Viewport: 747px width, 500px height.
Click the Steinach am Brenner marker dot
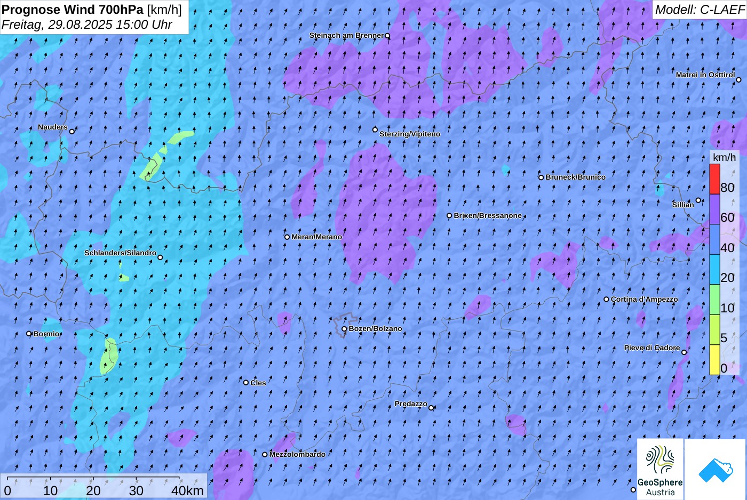tap(387, 36)
